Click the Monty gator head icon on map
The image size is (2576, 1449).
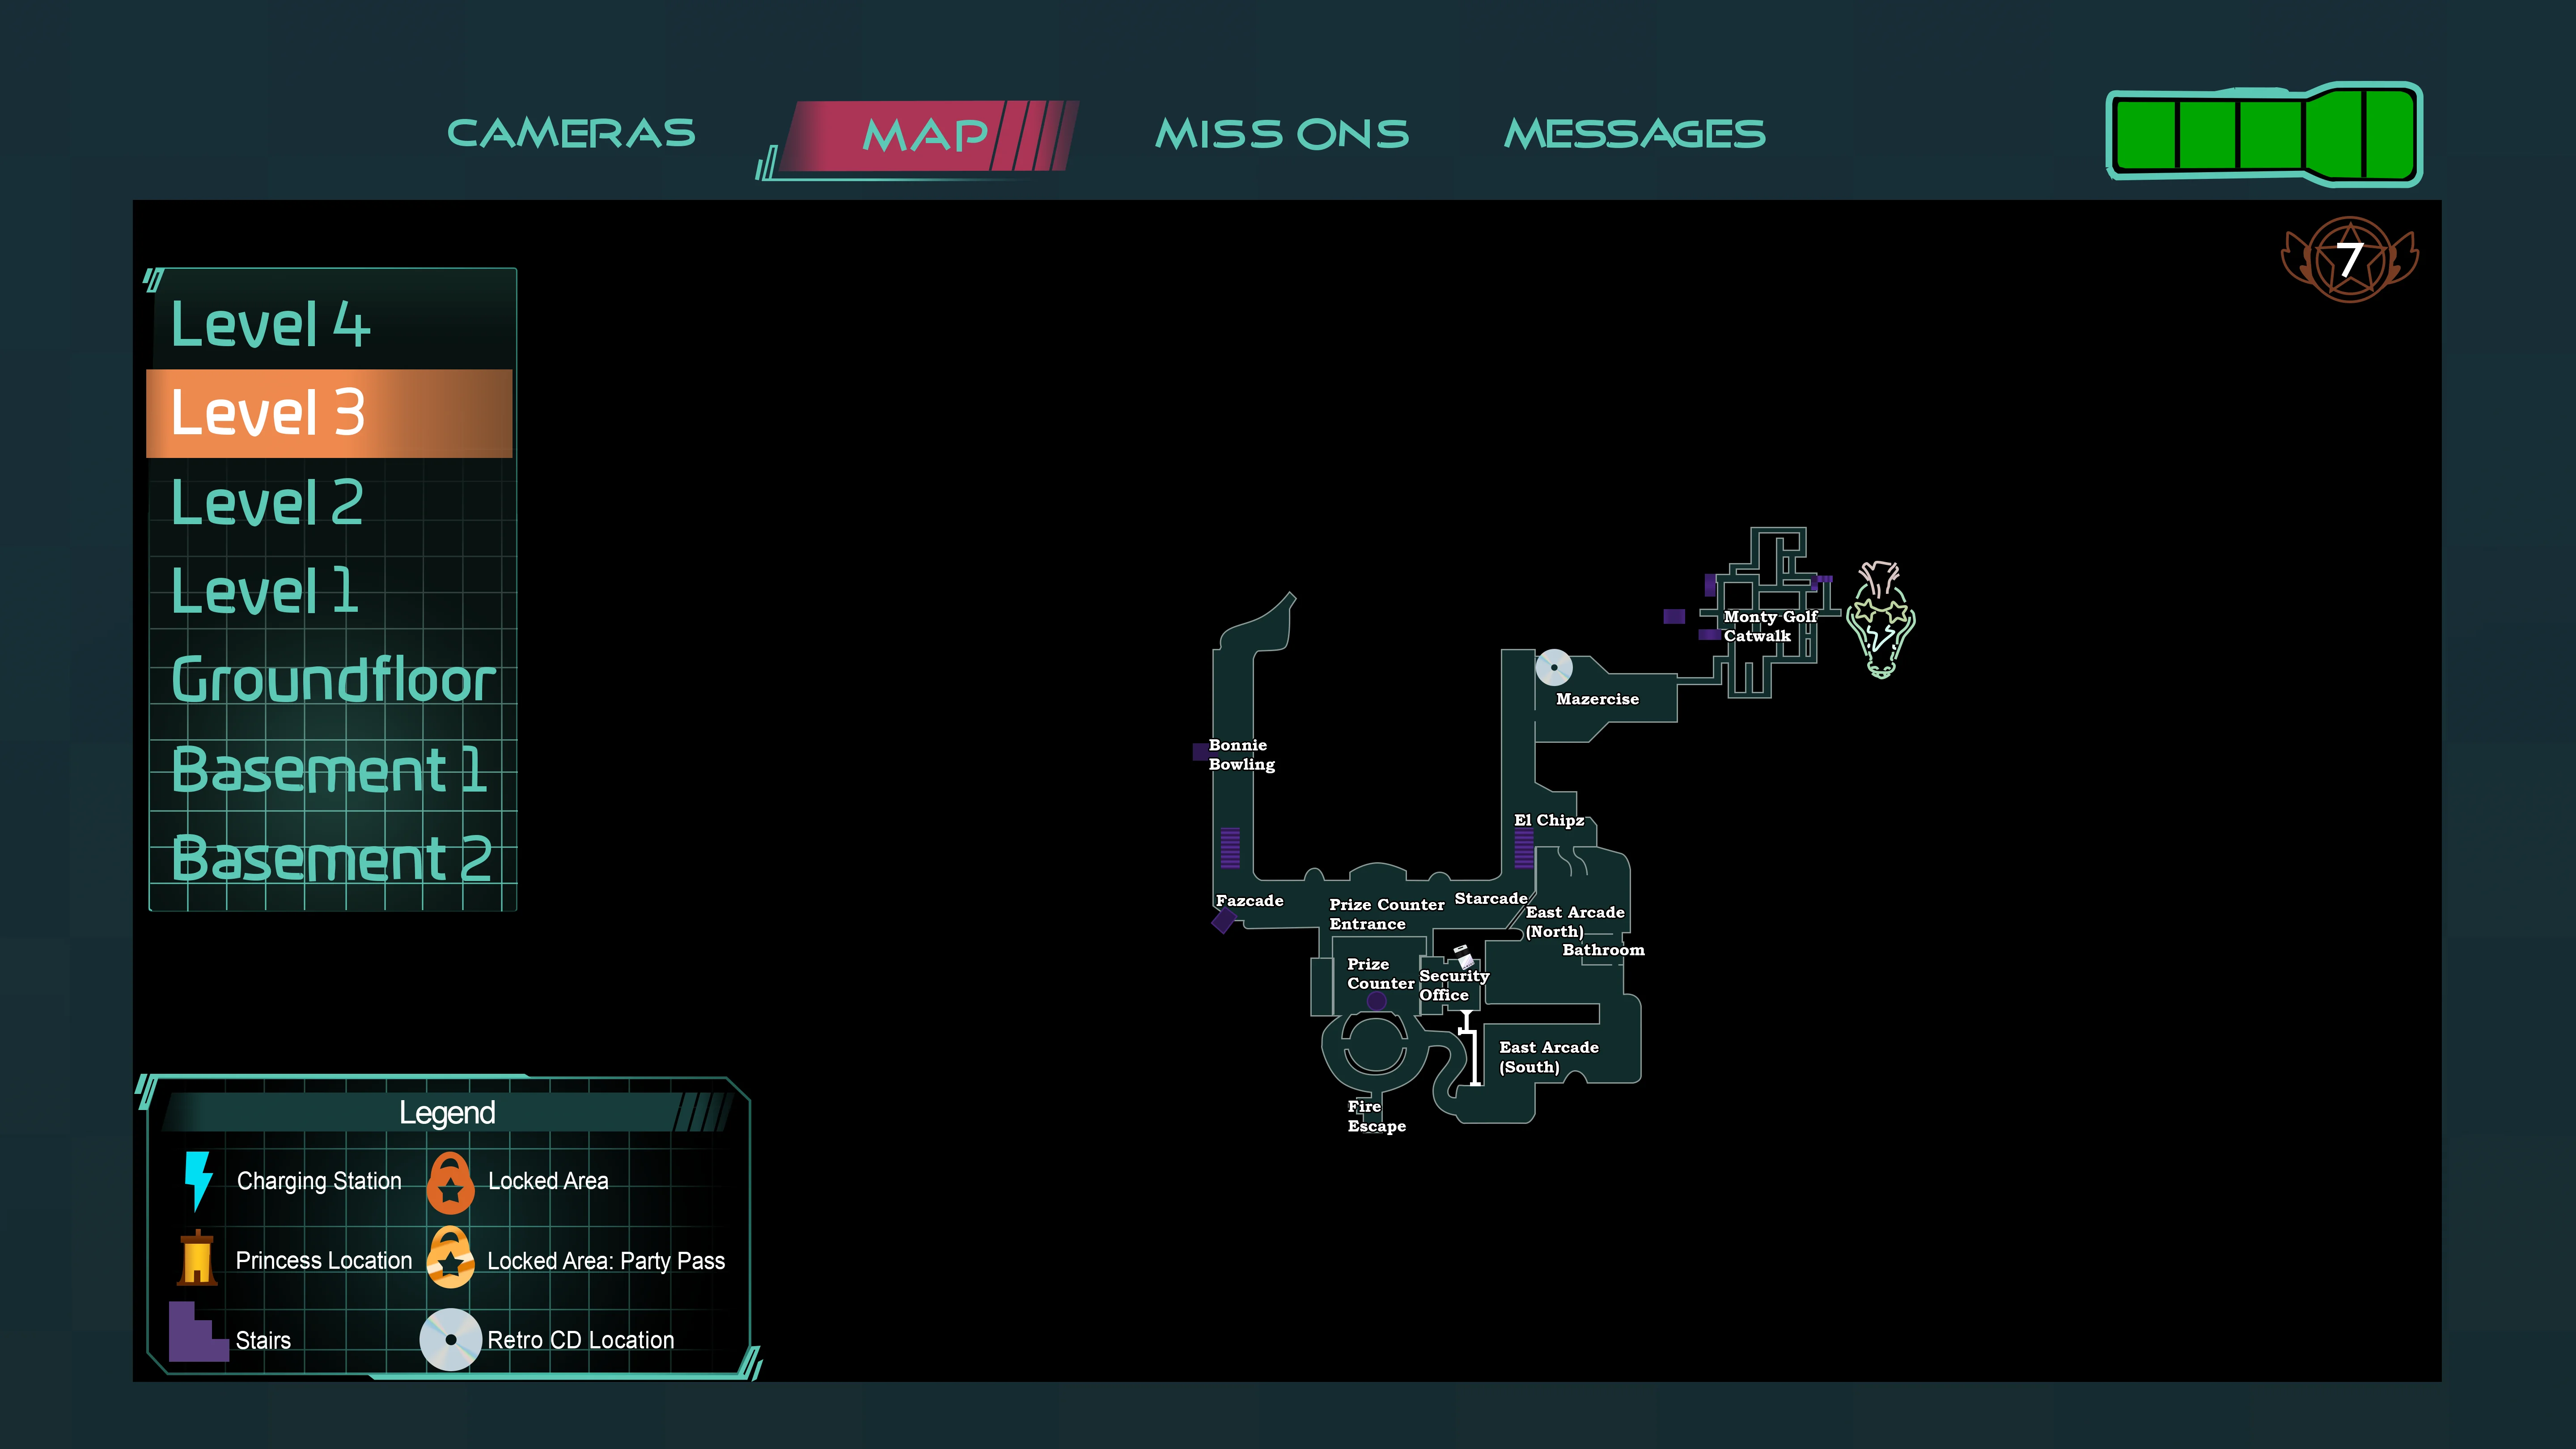point(1881,619)
